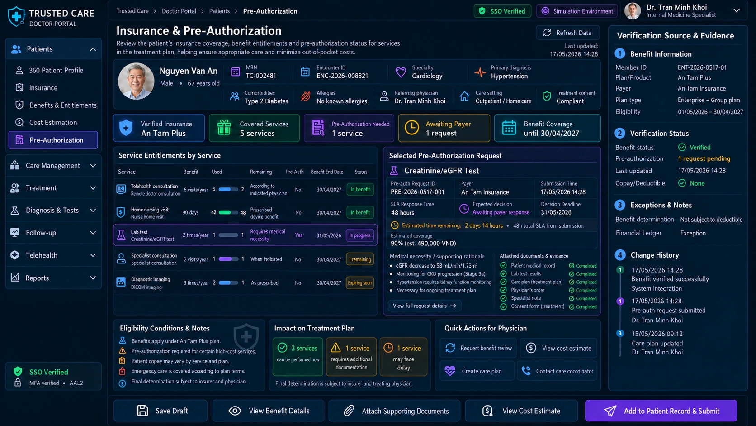Click the View Cost Estimate bottom button
The width and height of the screenshot is (756, 426).
(x=521, y=411)
